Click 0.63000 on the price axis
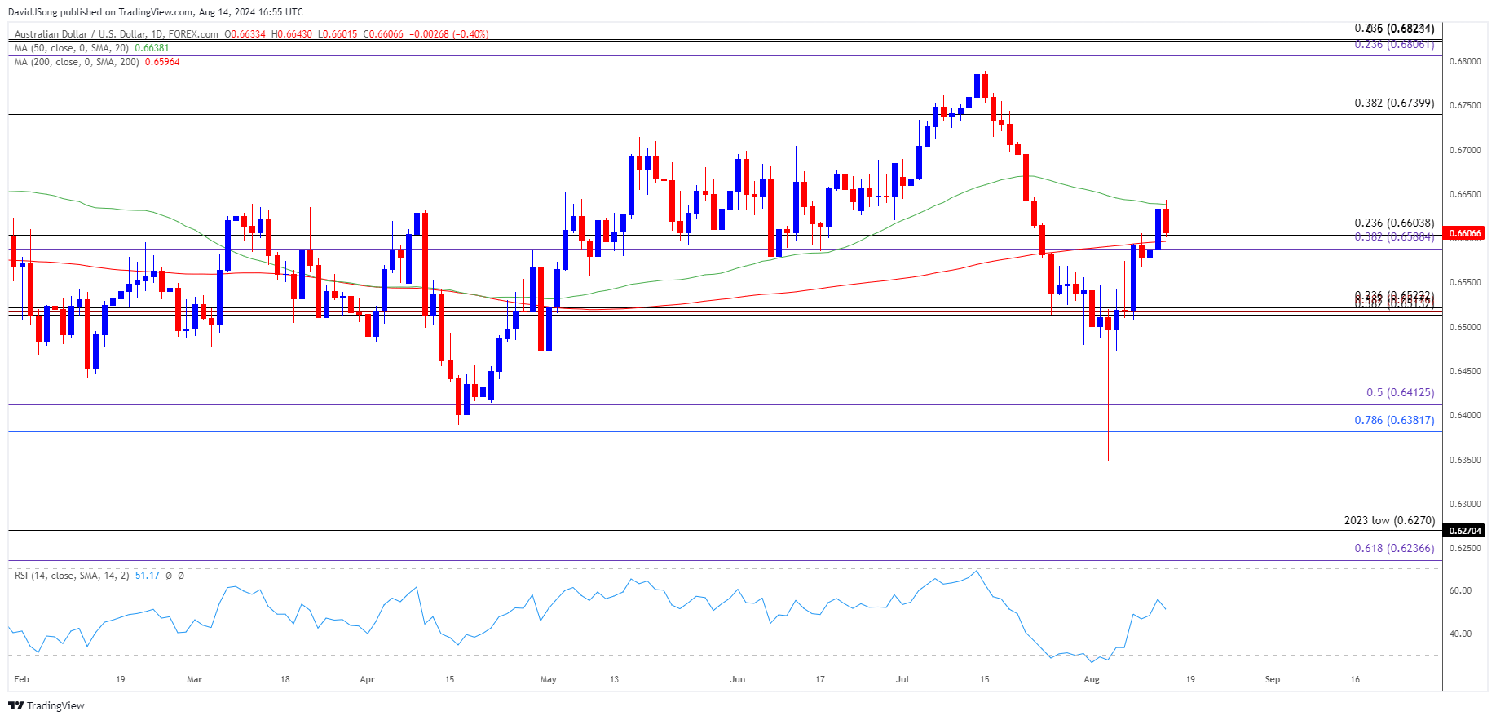This screenshot has width=1496, height=720. [1465, 504]
